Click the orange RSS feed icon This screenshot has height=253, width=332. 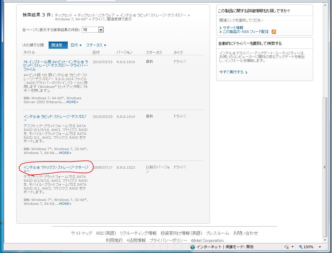coord(274,32)
